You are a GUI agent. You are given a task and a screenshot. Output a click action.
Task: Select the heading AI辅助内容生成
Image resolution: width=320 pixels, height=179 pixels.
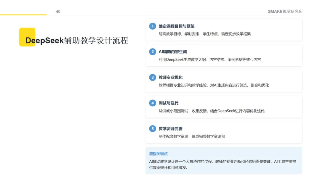coord(173,52)
